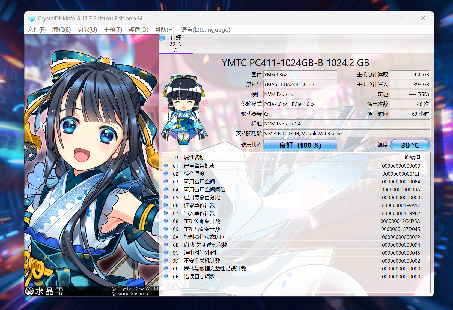Click the interface field NVM Express
The width and height of the screenshot is (453, 310).
click(300, 94)
